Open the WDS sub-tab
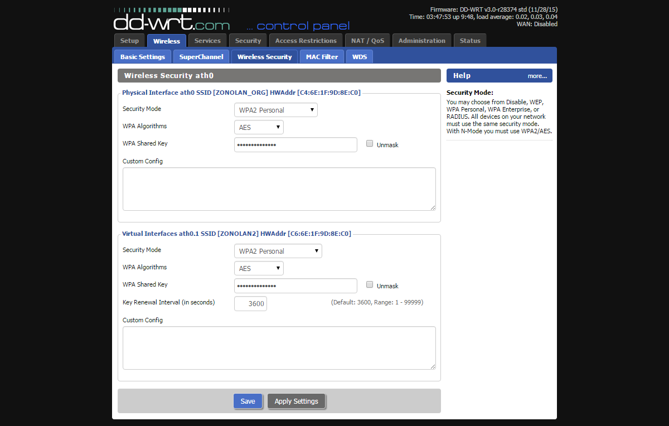669x426 pixels. 360,56
